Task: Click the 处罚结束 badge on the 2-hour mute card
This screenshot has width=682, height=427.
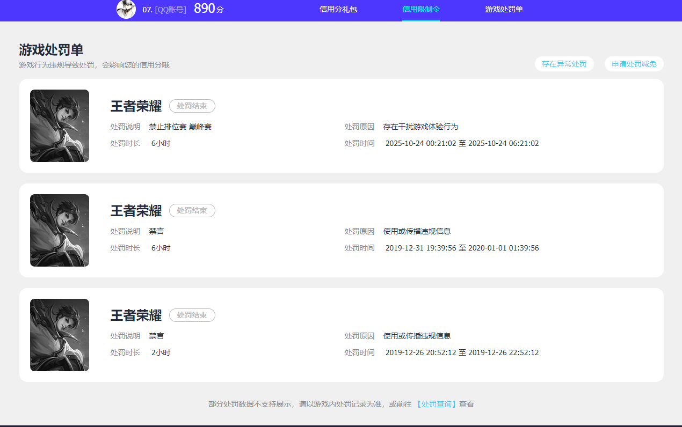Action: (192, 315)
